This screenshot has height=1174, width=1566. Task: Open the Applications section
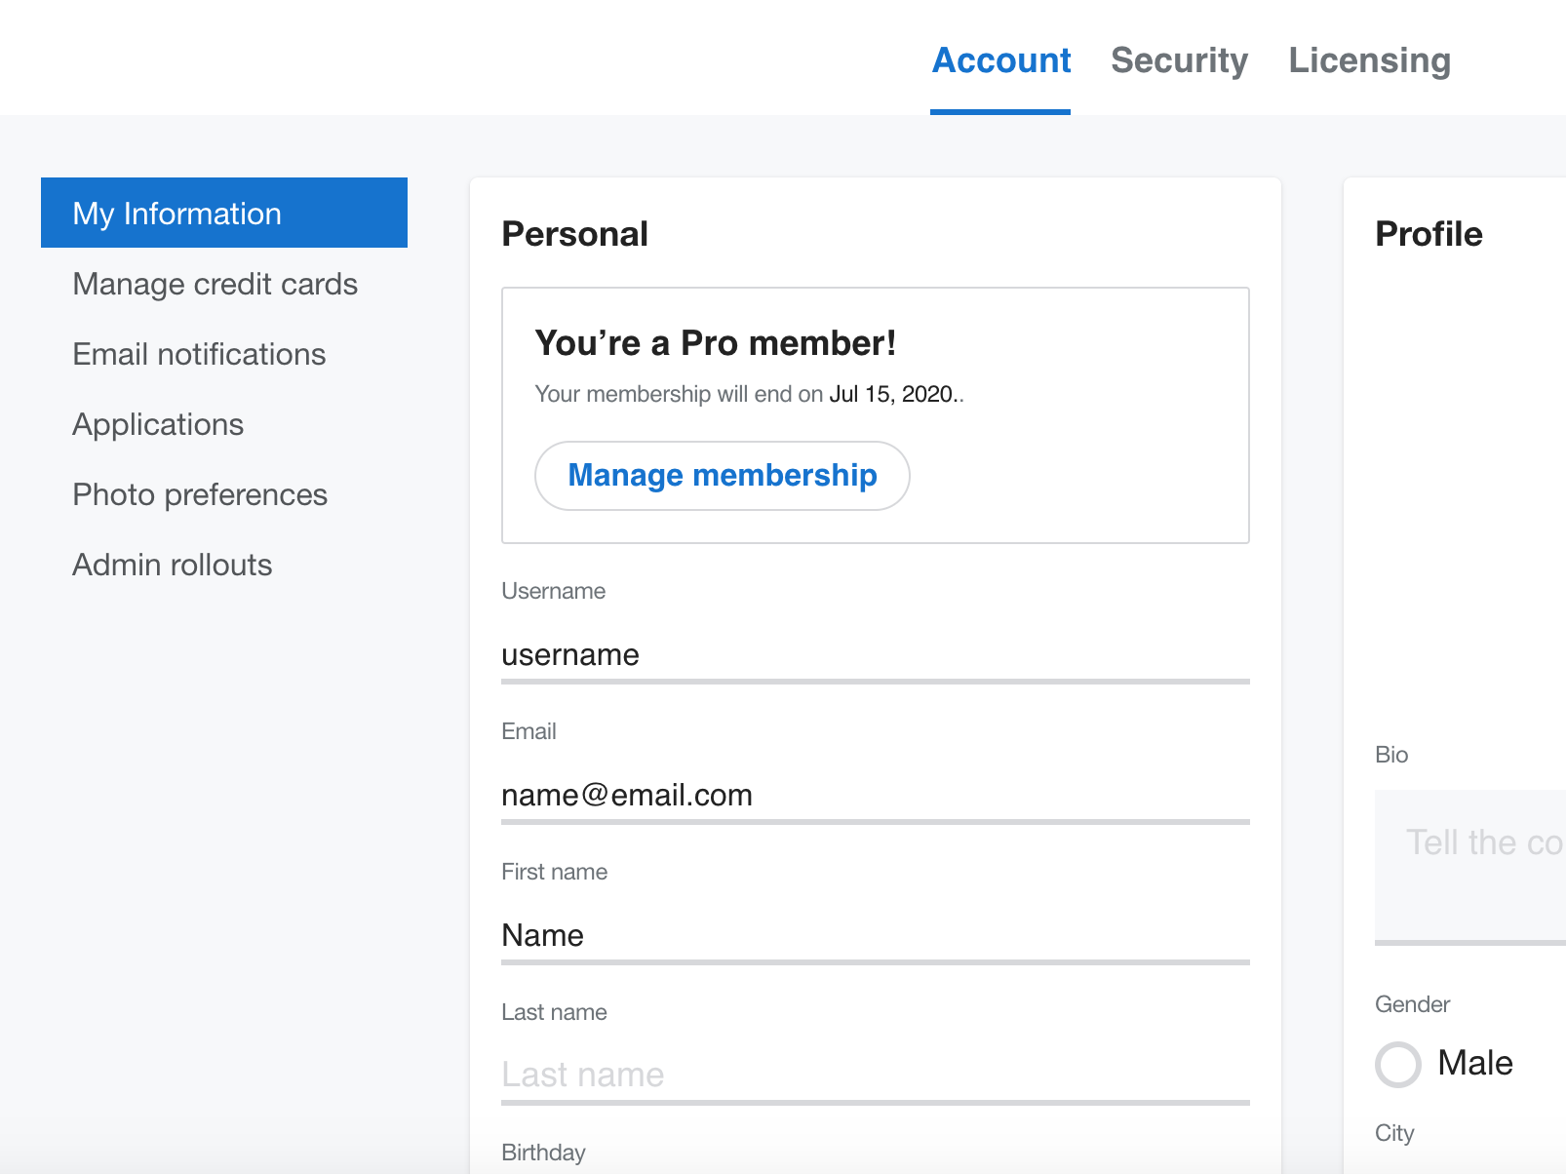[158, 424]
